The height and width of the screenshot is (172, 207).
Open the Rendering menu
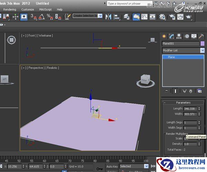pyautogui.click(x=9, y=9)
